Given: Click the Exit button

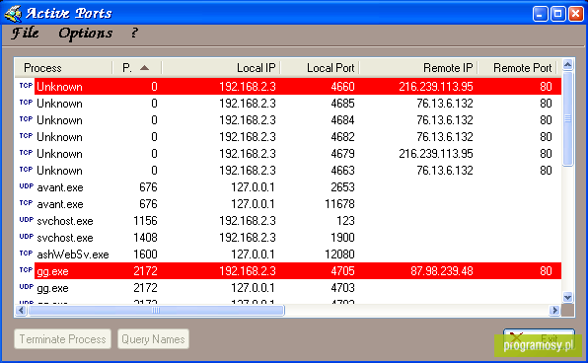Looking at the screenshot, I should point(539,338).
